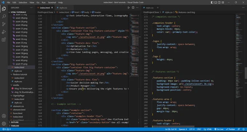This screenshot has height=132, width=247.
Task: Click the VS Code logo in the title bar
Action: (3, 3)
